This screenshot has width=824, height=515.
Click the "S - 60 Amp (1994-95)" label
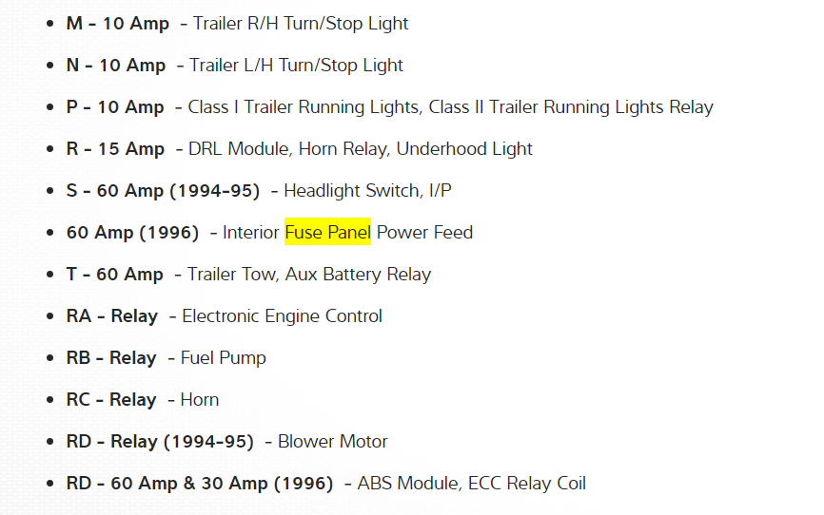[163, 191]
